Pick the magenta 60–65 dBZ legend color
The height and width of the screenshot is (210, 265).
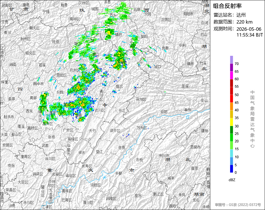click(x=232, y=75)
